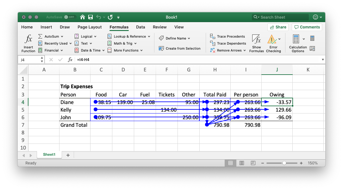Click the Date & Time icon
This screenshot has width=343, height=190.
[x=77, y=50]
